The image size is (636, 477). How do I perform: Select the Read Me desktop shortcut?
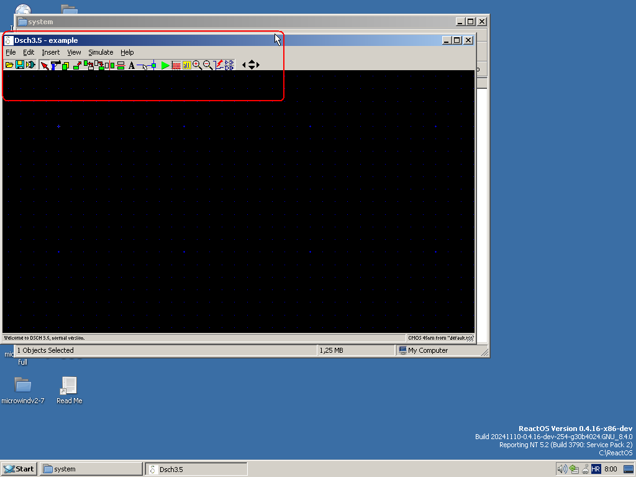click(x=70, y=390)
